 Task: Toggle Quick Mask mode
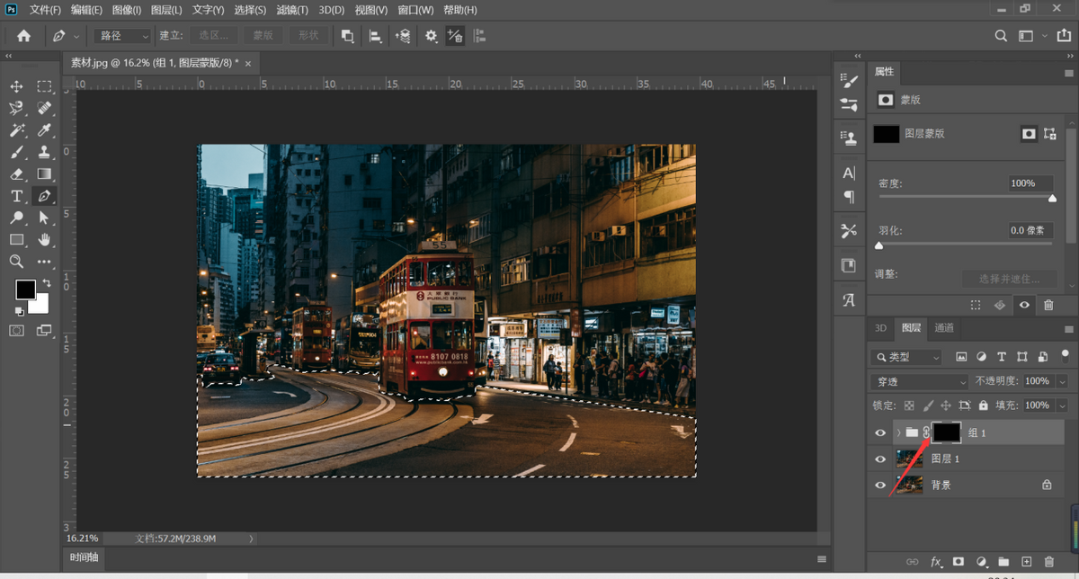[16, 331]
